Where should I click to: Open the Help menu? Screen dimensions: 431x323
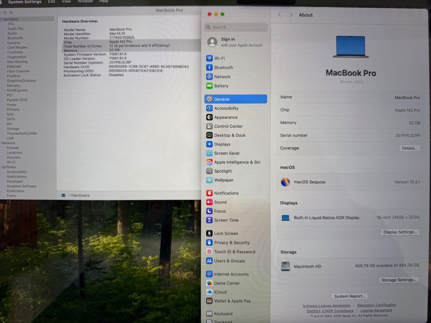[103, 2]
